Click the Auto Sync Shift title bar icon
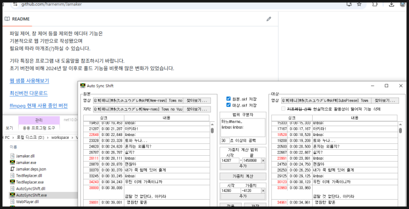Screen dimensions: 409x209 pos(83,86)
